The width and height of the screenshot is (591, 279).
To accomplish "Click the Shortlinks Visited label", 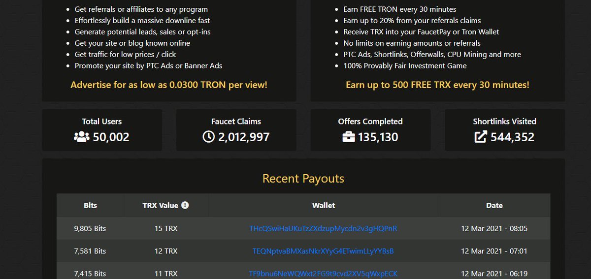I will coord(505,122).
